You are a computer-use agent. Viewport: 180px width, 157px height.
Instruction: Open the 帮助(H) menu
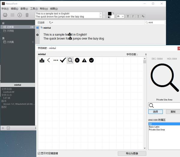point(44,9)
